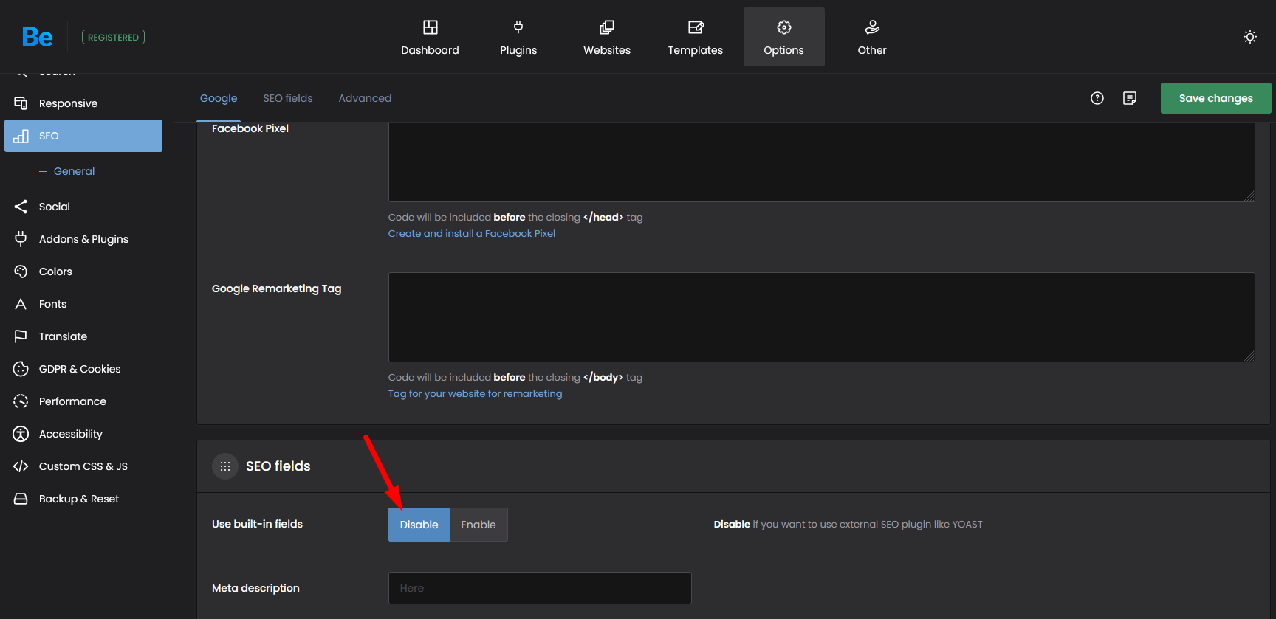Image resolution: width=1276 pixels, height=619 pixels.
Task: Open the Dashboard menu label
Action: (430, 50)
